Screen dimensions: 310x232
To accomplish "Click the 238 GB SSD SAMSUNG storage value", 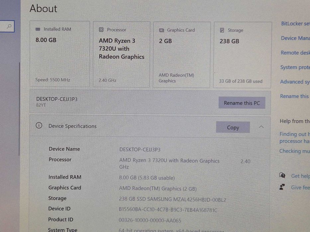I will click(x=172, y=200).
